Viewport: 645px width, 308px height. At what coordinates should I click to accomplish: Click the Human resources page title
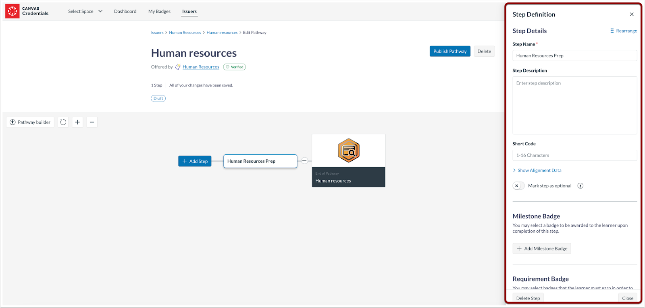[194, 53]
